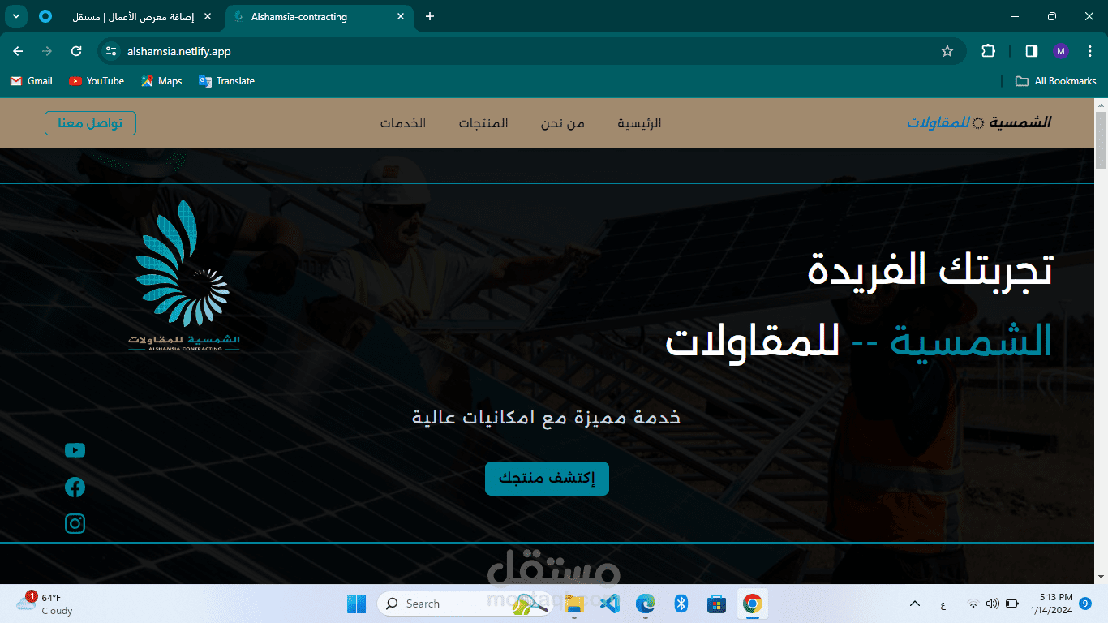Image resolution: width=1108 pixels, height=623 pixels.
Task: Click the page vertical scrollbar thumb
Action: point(1101,140)
